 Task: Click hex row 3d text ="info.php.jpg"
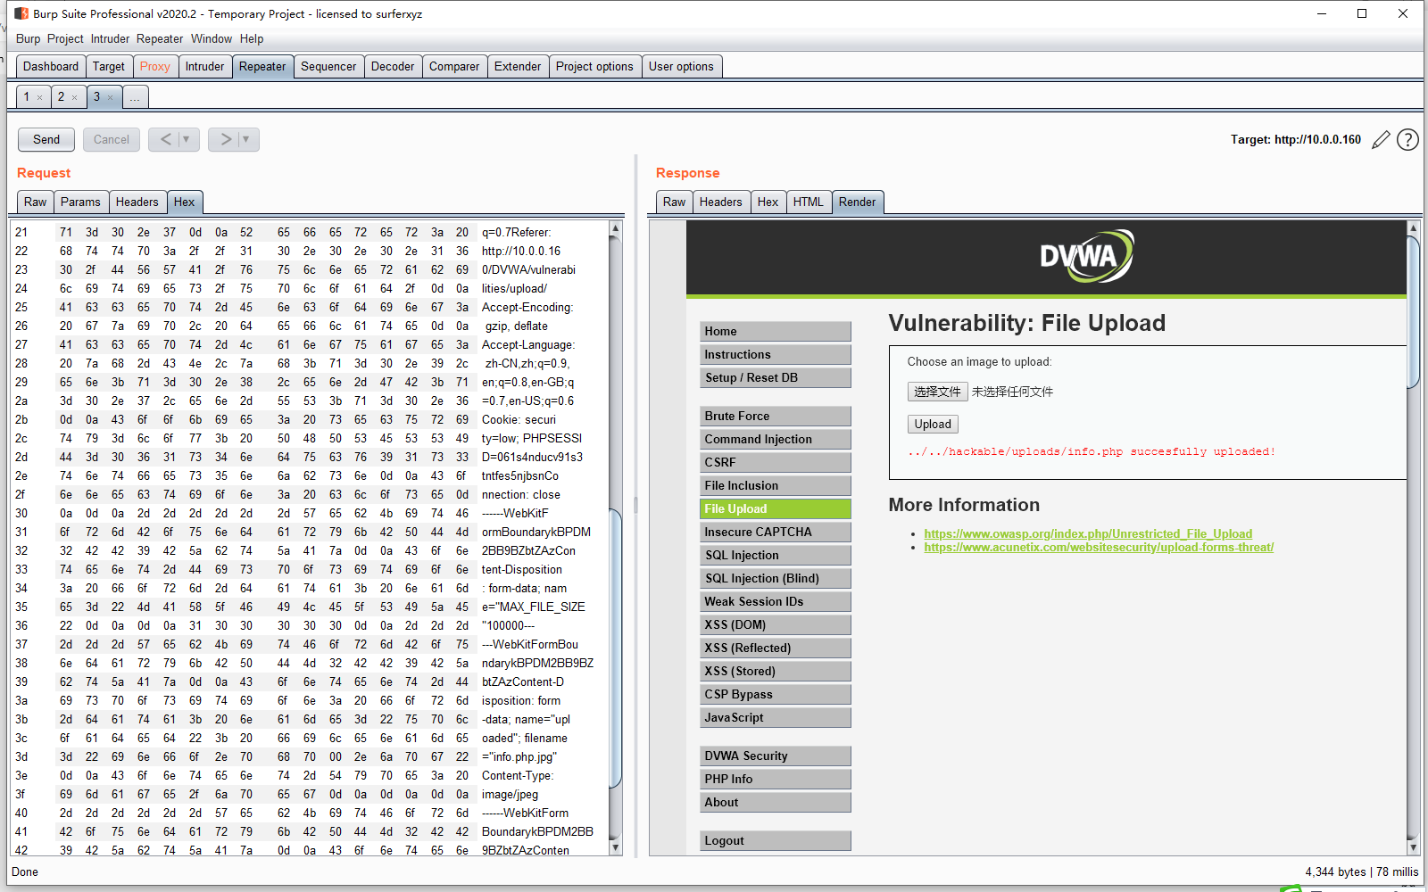[x=519, y=757]
